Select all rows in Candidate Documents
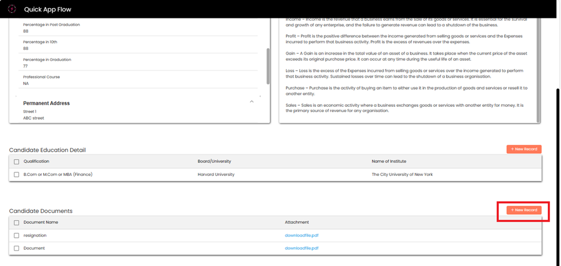Viewport: 561px width, 266px height. [17, 223]
